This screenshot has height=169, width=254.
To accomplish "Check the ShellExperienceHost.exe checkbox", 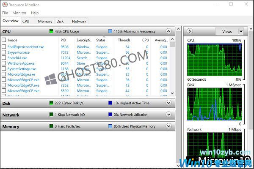I will click(4, 47).
